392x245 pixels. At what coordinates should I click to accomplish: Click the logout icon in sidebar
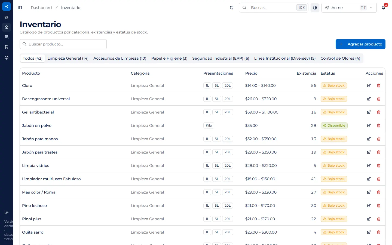(x=7, y=212)
